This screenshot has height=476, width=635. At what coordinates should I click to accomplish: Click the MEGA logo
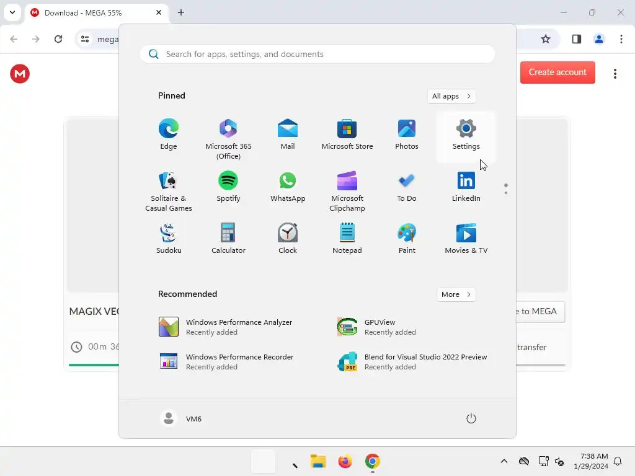(20, 74)
